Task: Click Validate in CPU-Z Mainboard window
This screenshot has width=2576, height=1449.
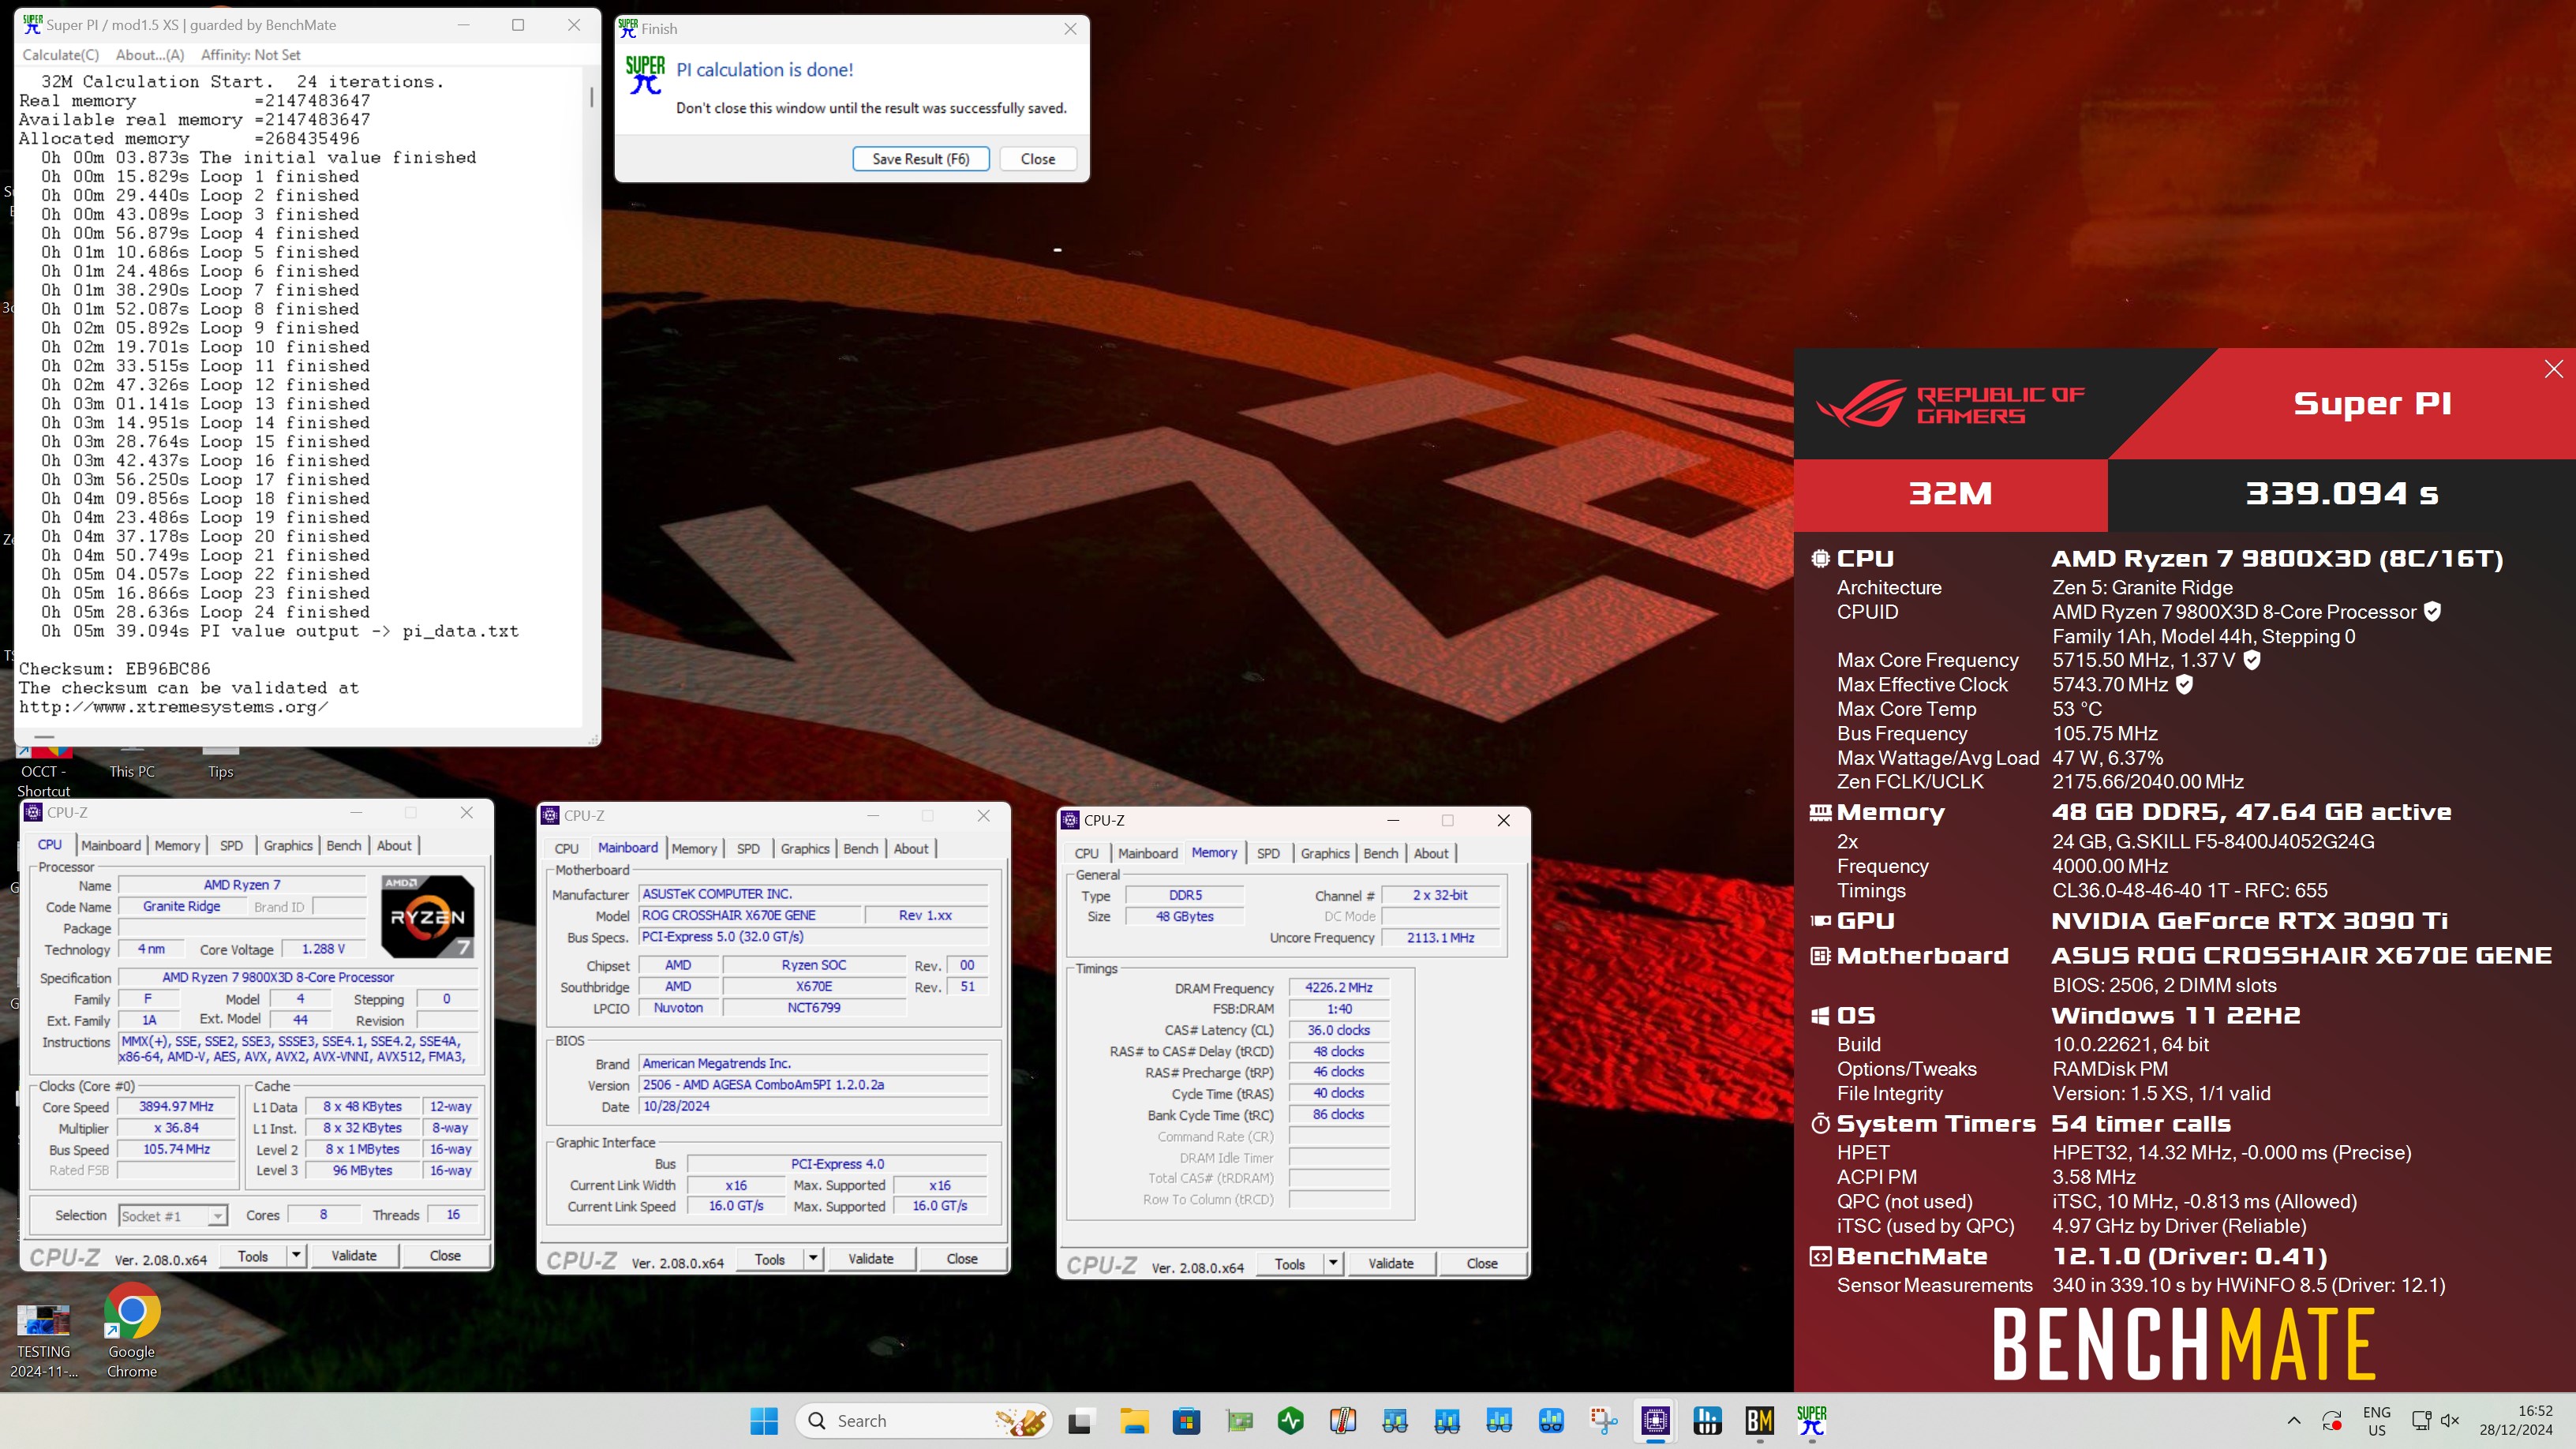Action: coord(871,1259)
